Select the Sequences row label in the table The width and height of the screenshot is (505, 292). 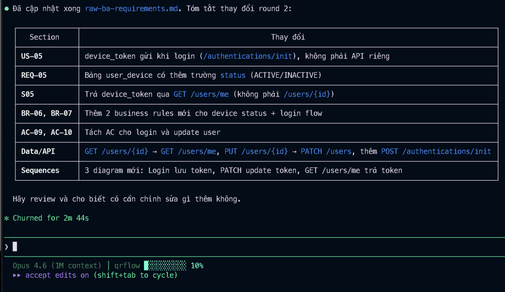click(40, 170)
